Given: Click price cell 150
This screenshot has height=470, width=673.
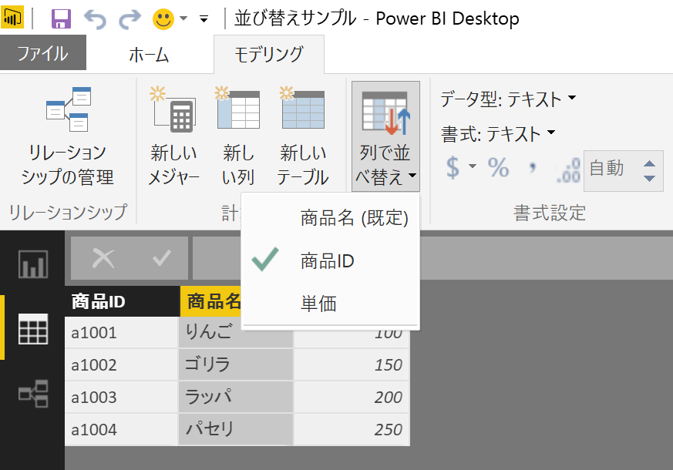Looking at the screenshot, I should point(352,364).
